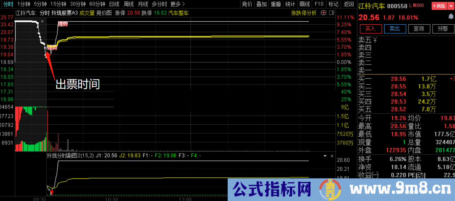Open the 统计 statistics tool
Viewport: 455px width, 201px height.
[290, 4]
